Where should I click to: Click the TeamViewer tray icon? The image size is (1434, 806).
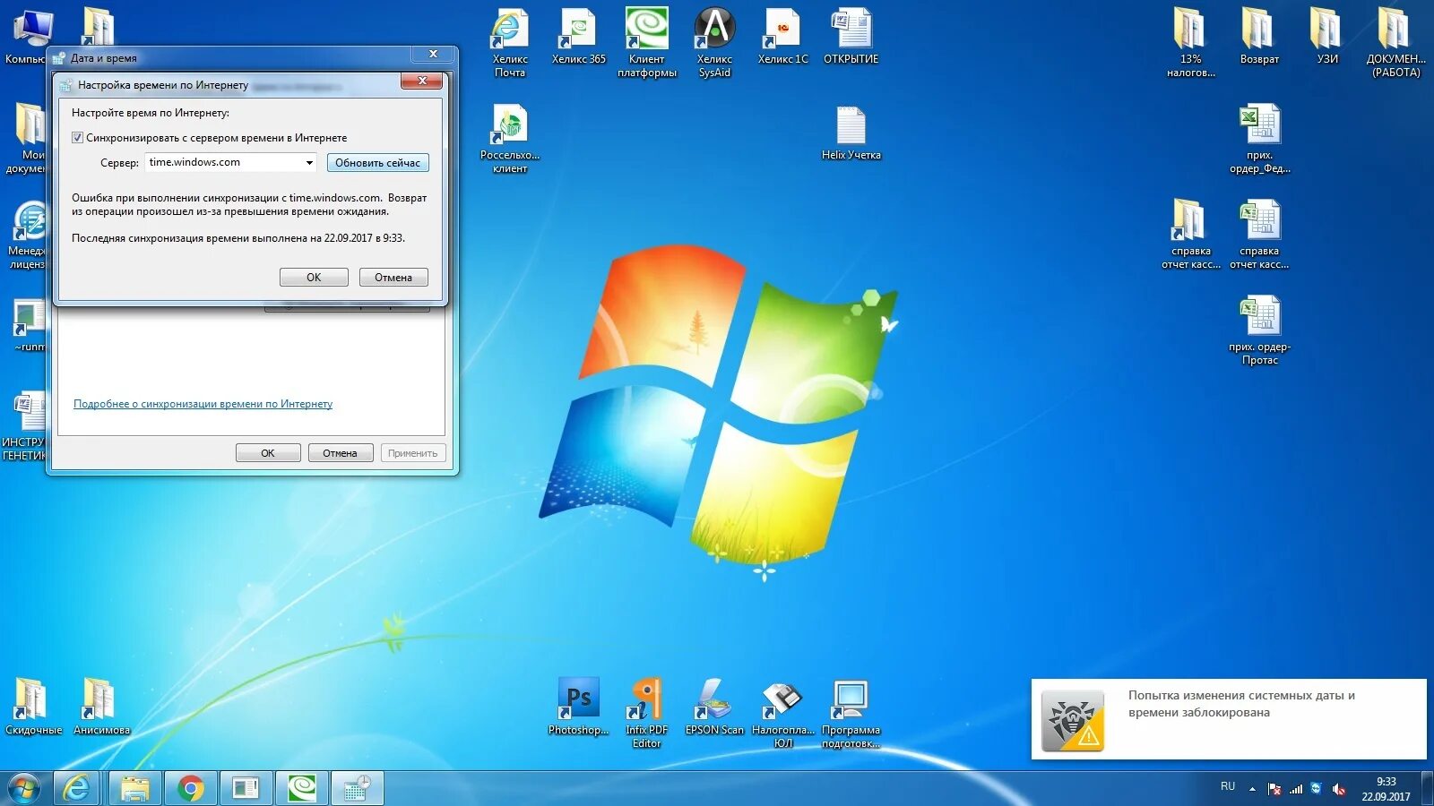1317,789
